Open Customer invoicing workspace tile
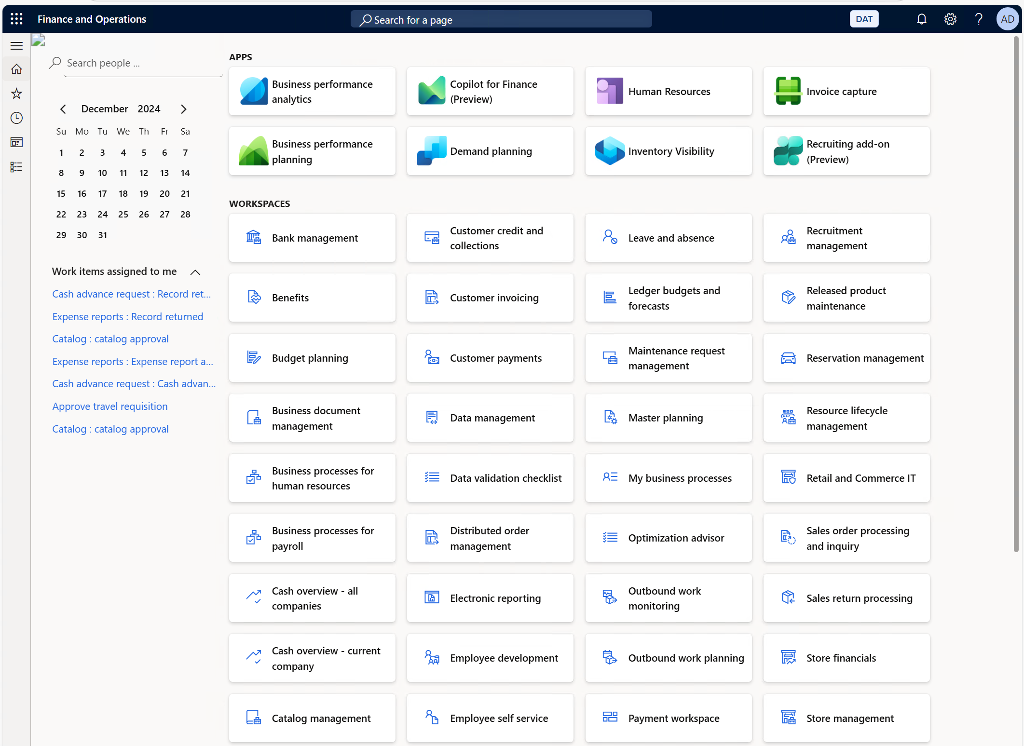This screenshot has height=746, width=1024. [490, 298]
